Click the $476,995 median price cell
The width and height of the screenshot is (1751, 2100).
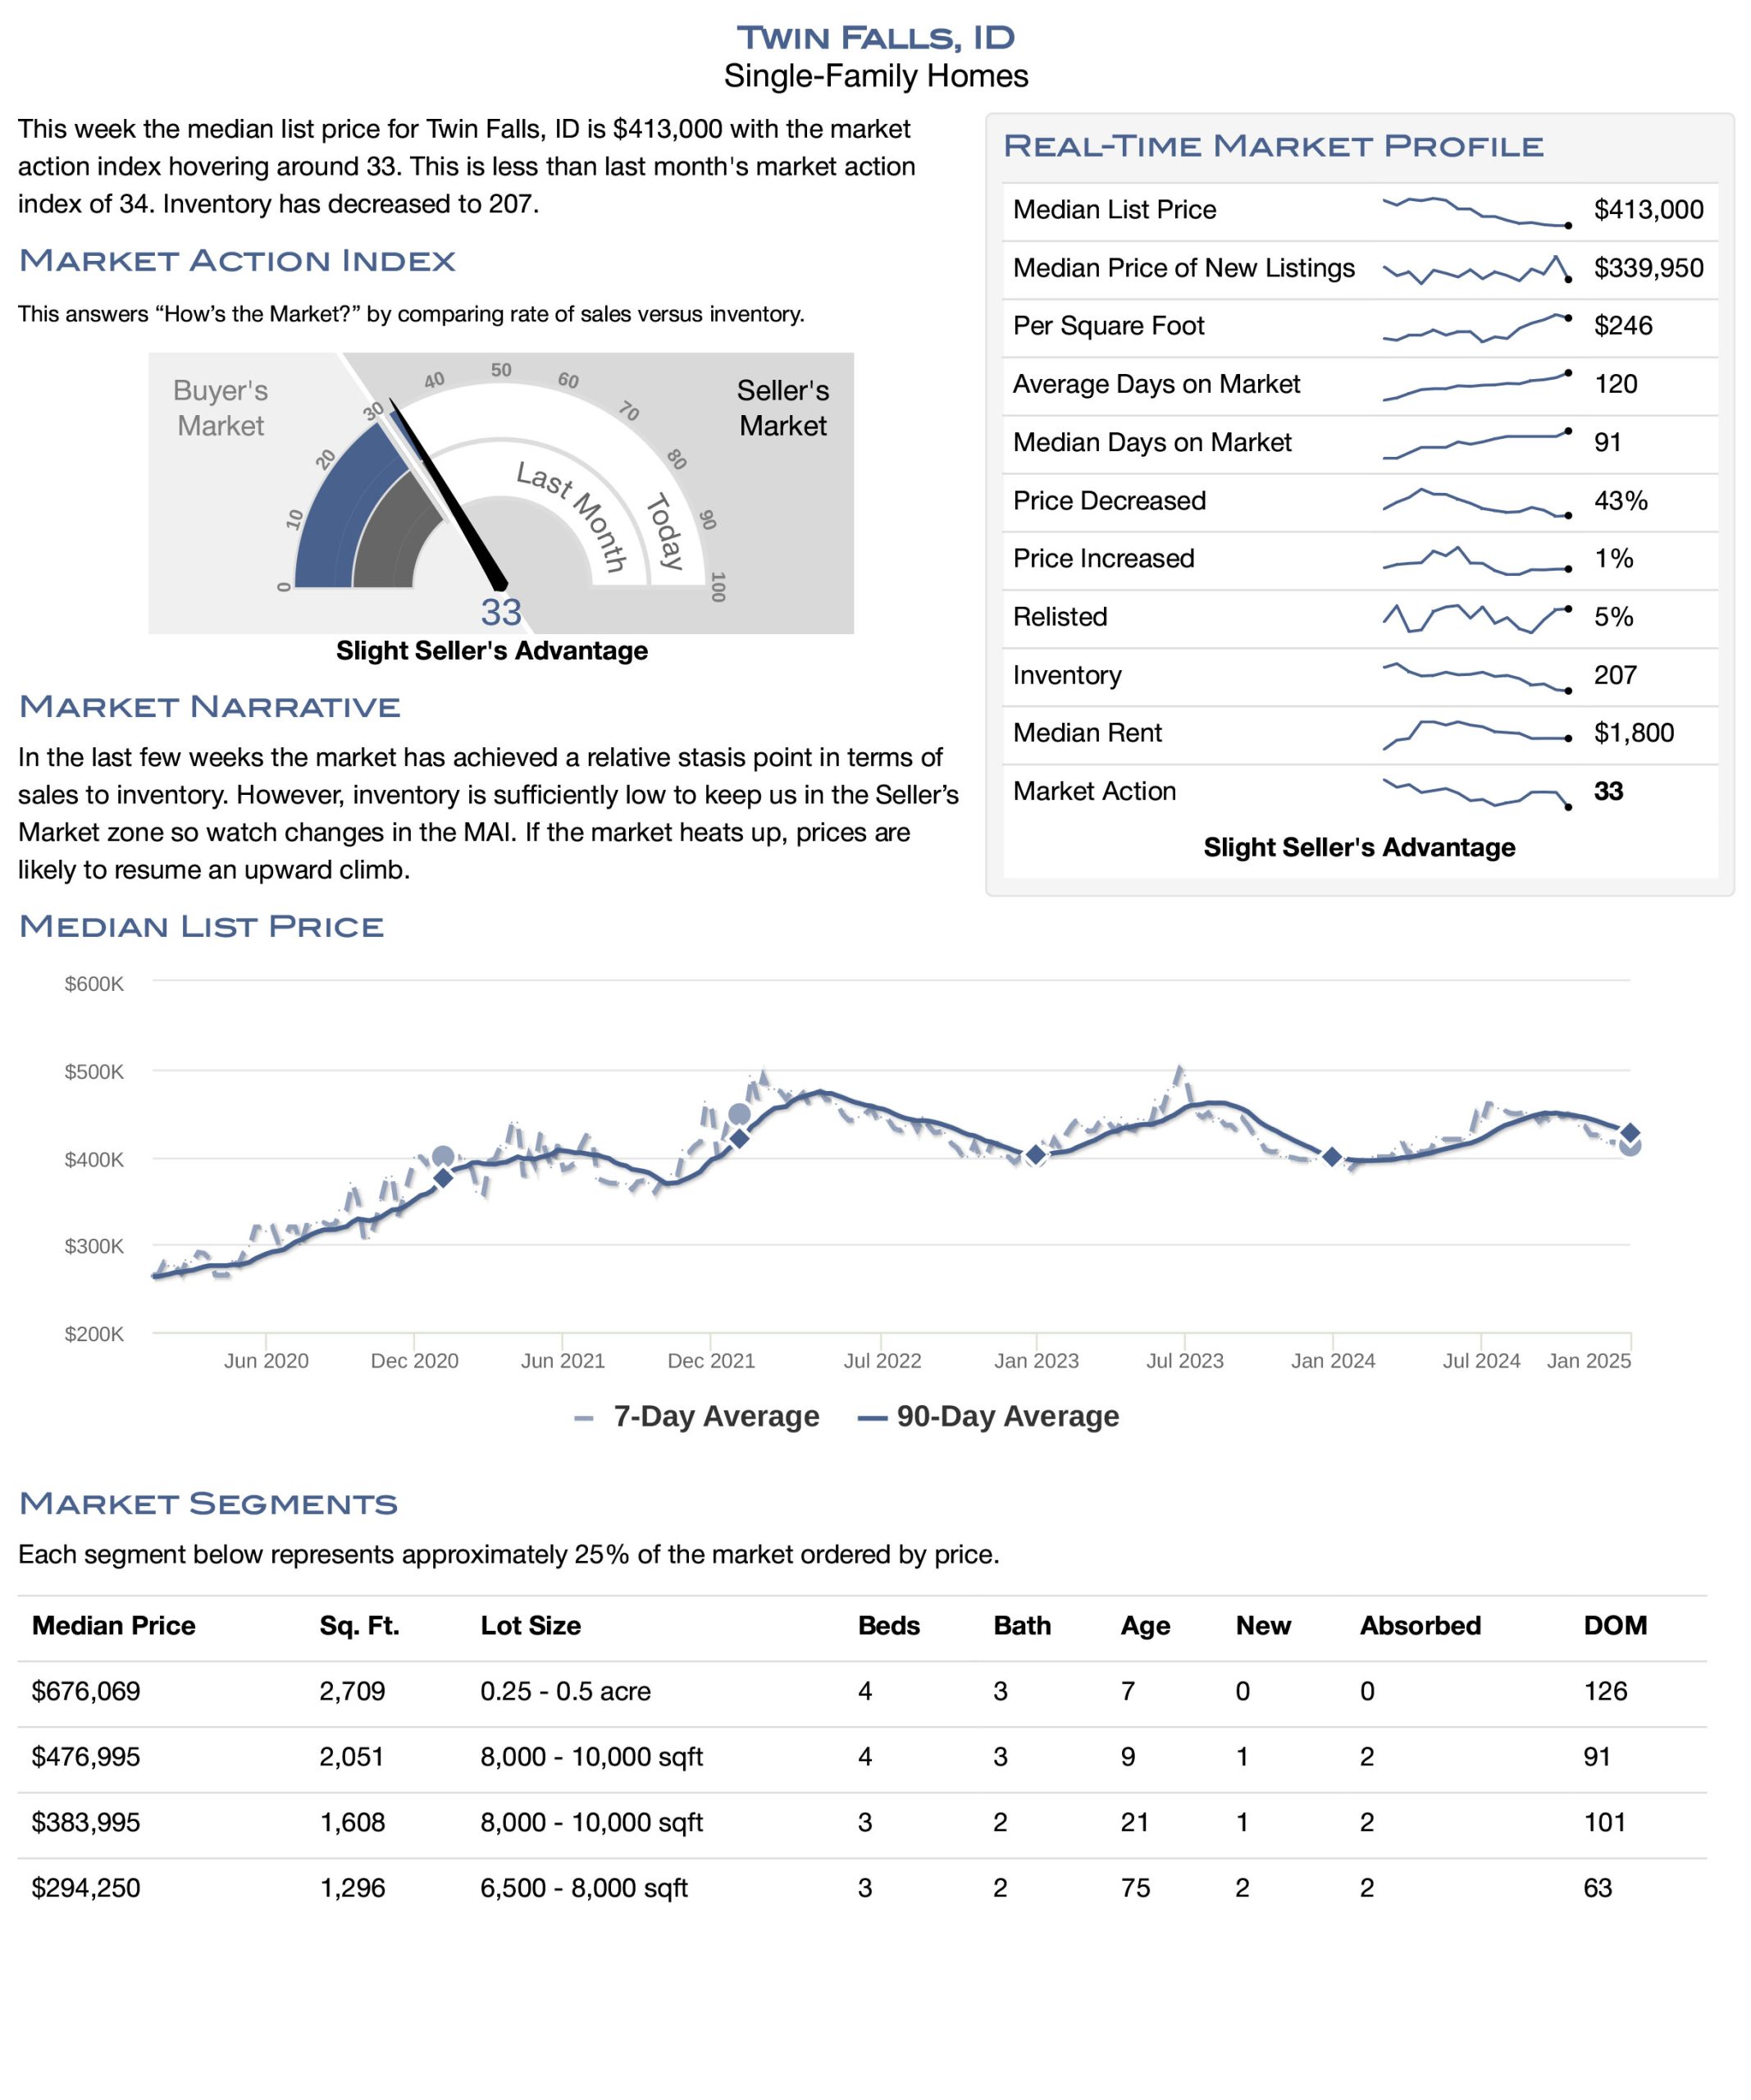click(86, 1757)
